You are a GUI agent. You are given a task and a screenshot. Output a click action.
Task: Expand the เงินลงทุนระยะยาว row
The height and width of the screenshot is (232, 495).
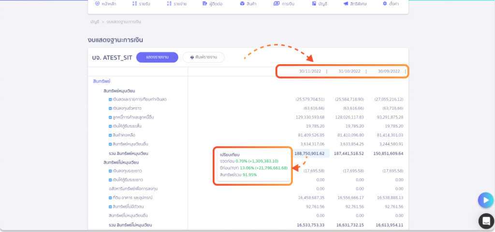click(110, 171)
